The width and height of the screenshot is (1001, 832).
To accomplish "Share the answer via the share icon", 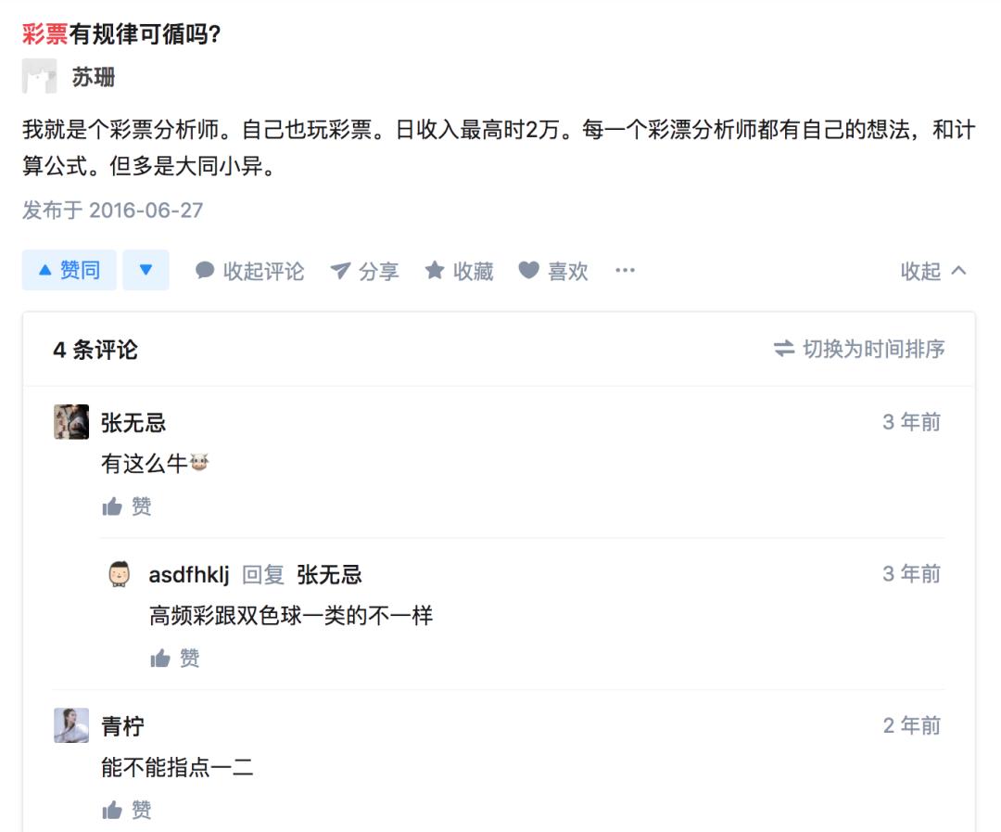I will coord(341,270).
